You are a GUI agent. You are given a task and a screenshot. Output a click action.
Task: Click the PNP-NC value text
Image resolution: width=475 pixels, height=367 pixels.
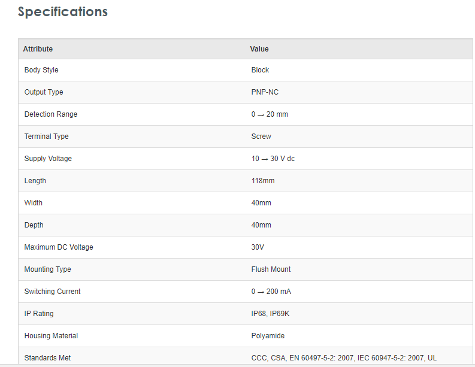click(x=265, y=92)
